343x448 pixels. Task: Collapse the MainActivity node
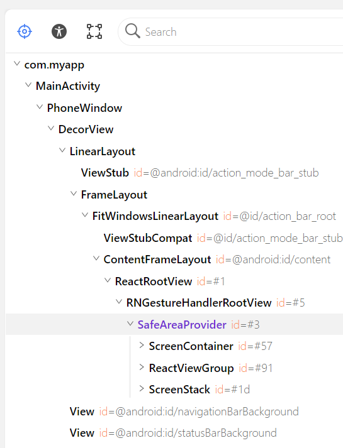point(28,85)
